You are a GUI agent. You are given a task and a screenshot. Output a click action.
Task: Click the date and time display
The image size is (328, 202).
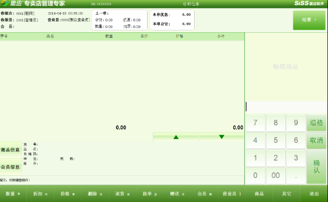coord(66,13)
